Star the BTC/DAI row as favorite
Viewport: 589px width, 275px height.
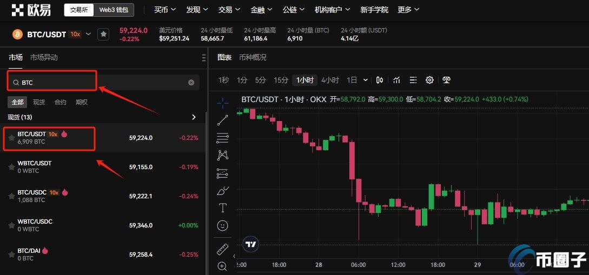(12, 255)
